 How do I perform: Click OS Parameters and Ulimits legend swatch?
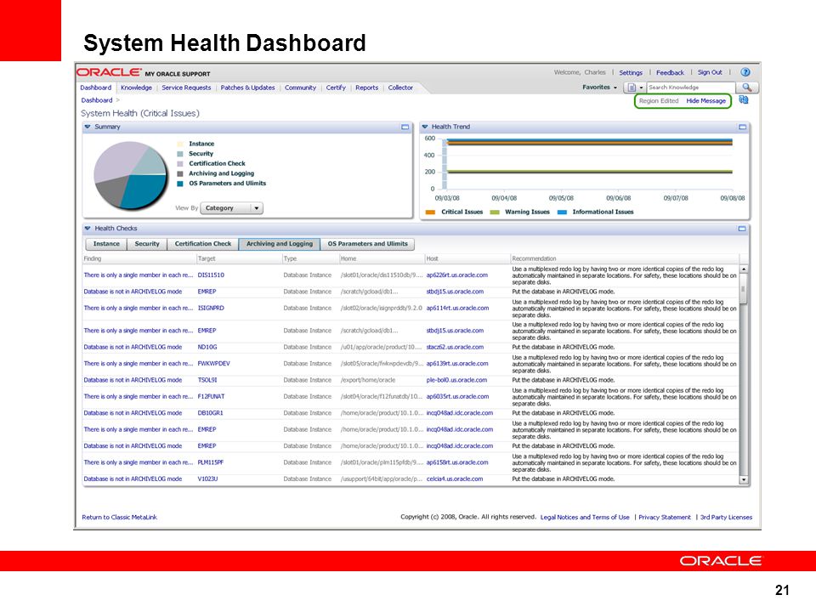180,184
